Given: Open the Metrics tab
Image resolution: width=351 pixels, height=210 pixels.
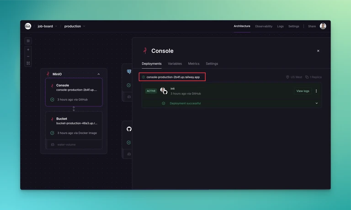Looking at the screenshot, I should [194, 64].
